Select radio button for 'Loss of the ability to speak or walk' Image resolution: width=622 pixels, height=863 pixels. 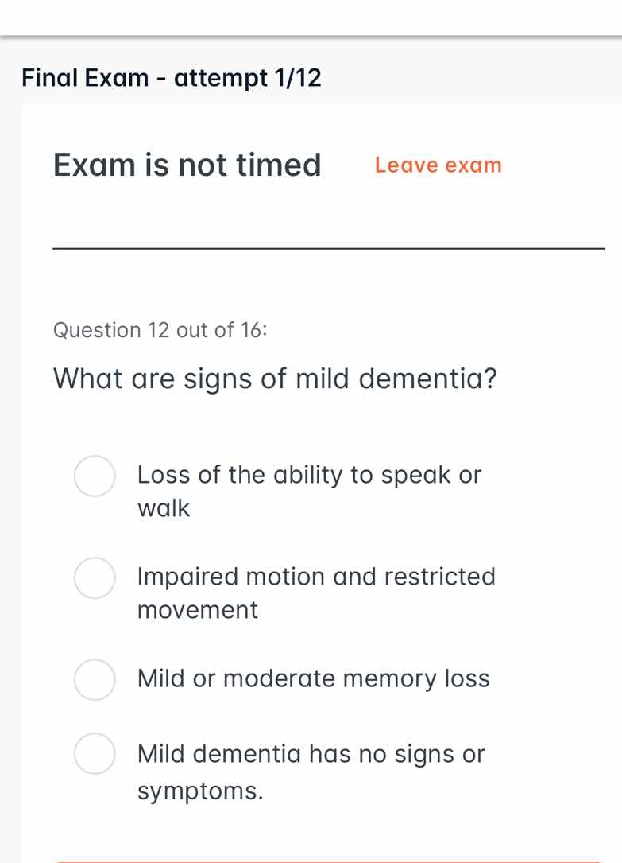pos(95,476)
